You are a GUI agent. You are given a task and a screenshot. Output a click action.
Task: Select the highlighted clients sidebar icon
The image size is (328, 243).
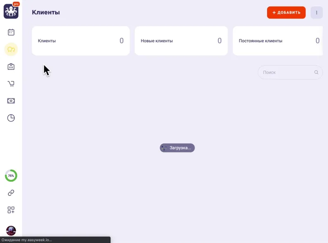point(11,50)
